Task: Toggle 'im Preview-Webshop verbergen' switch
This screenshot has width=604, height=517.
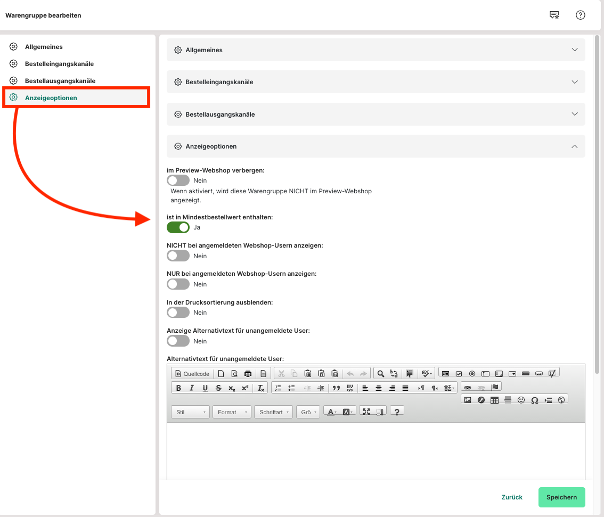Action: tap(178, 180)
